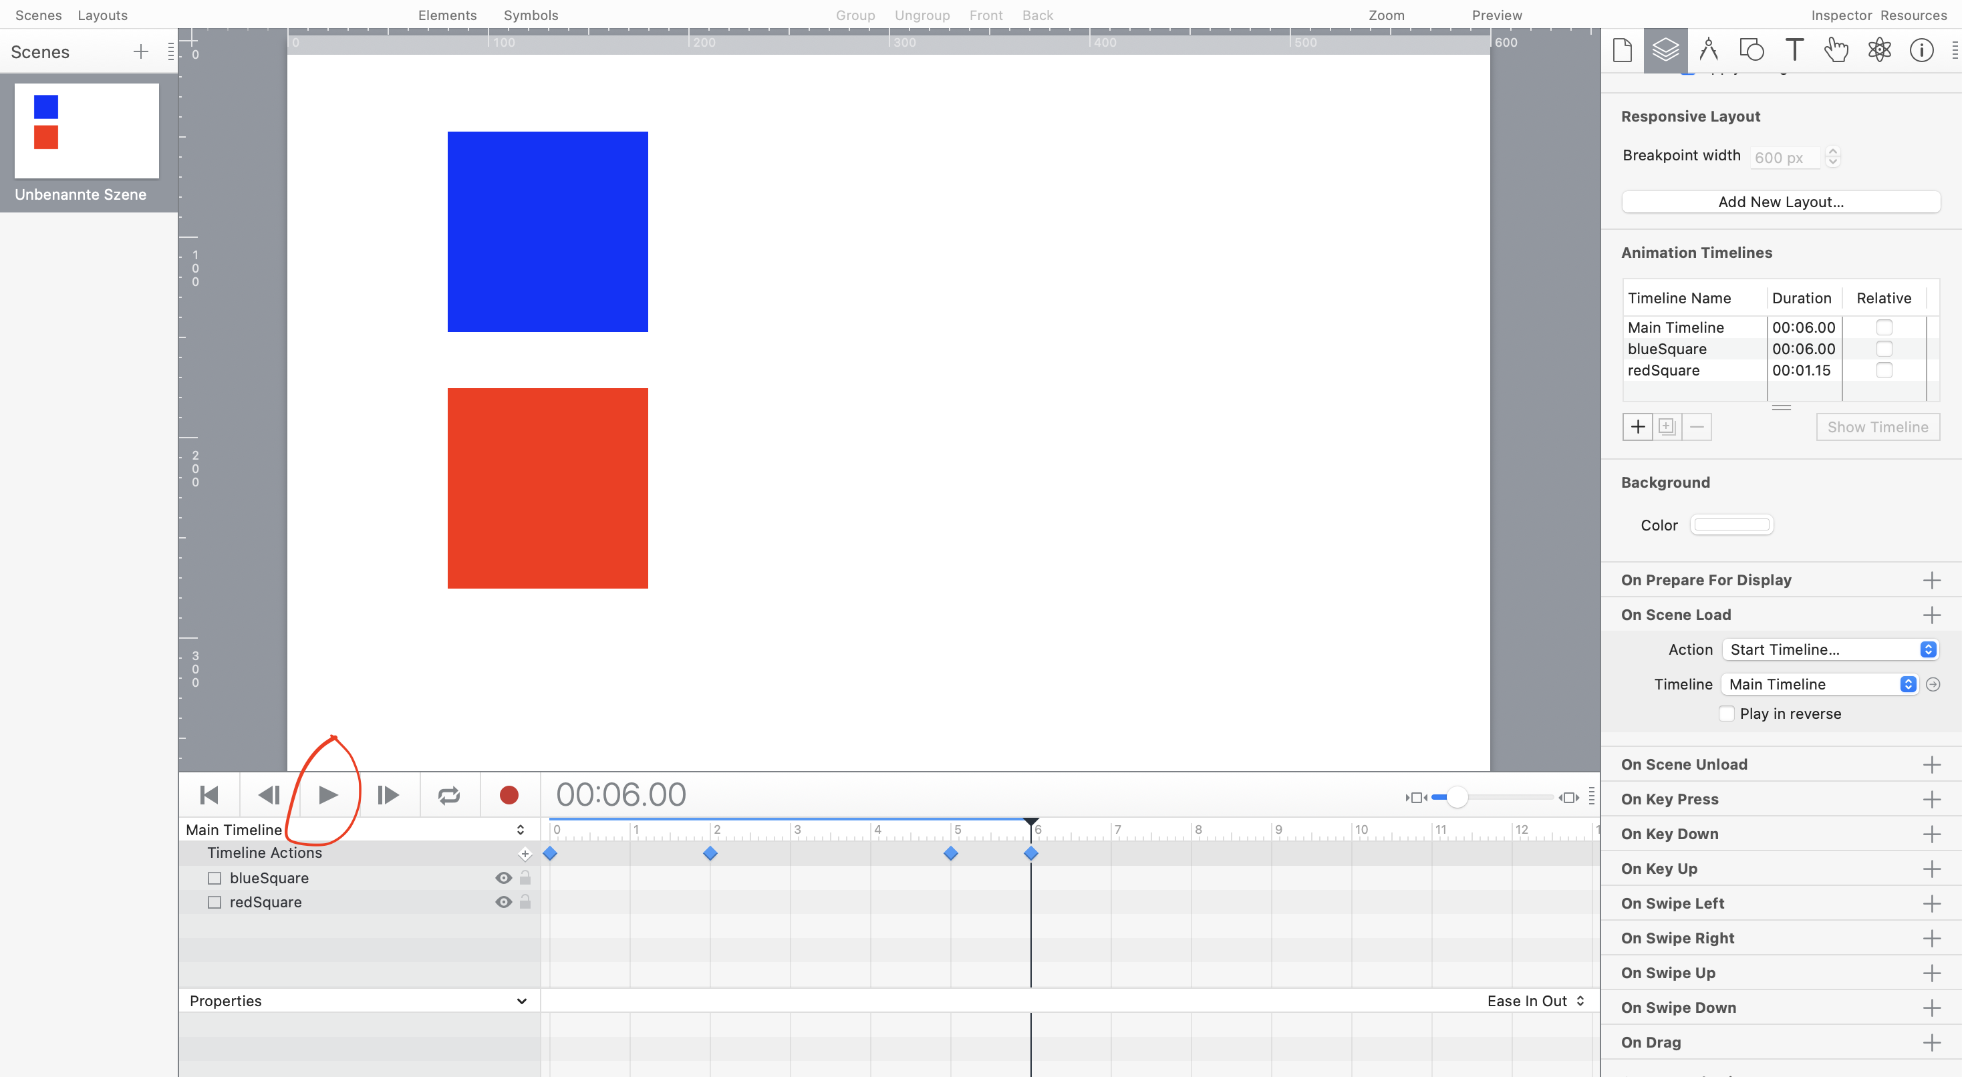This screenshot has width=1962, height=1077.
Task: Check Relative box for redSquare timeline
Action: 1884,370
